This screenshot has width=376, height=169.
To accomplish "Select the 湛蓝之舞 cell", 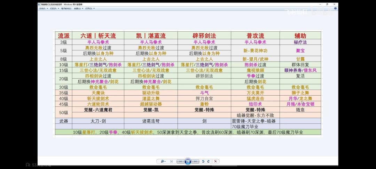I will click(151, 98).
